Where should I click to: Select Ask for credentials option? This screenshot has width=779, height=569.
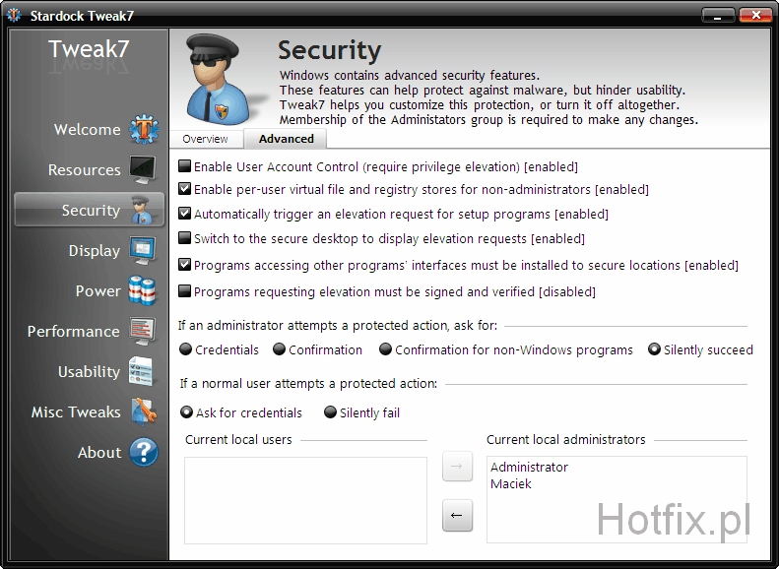tap(186, 412)
